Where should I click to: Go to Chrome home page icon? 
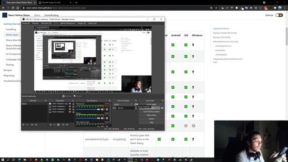[18, 8]
